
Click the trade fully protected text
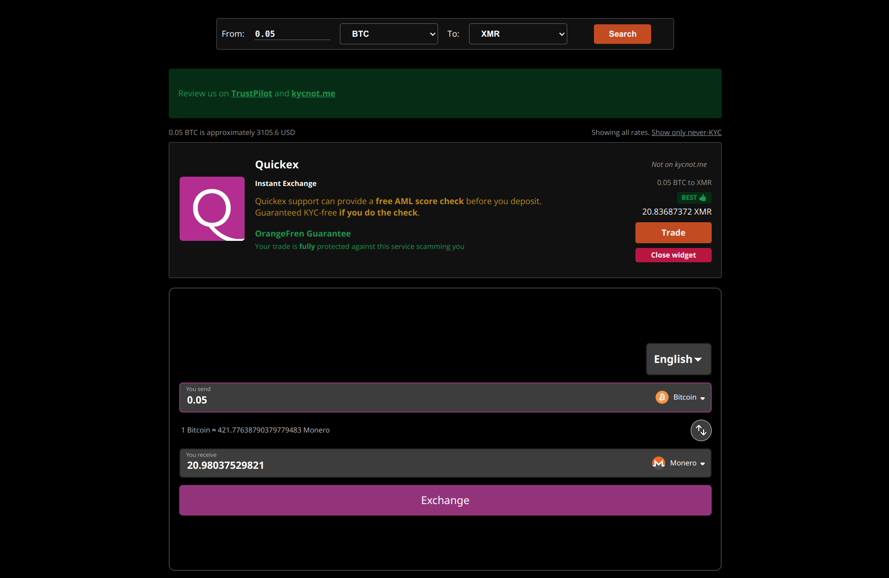pyautogui.click(x=359, y=247)
